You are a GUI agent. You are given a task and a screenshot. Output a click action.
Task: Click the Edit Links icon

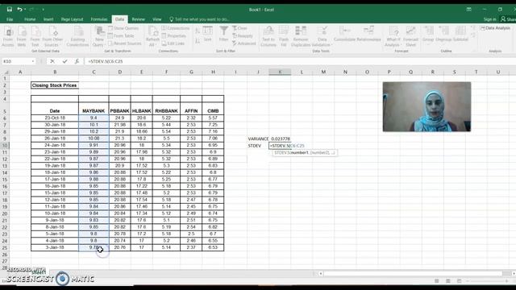[x=164, y=43]
